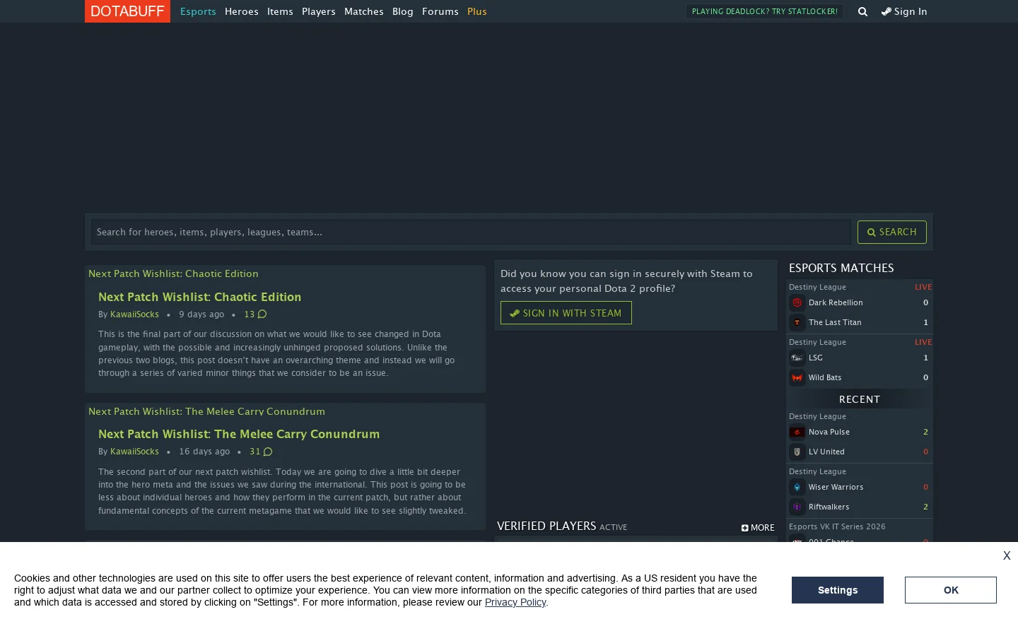This screenshot has width=1018, height=636.
Task: Open the Blog menu item
Action: point(403,11)
